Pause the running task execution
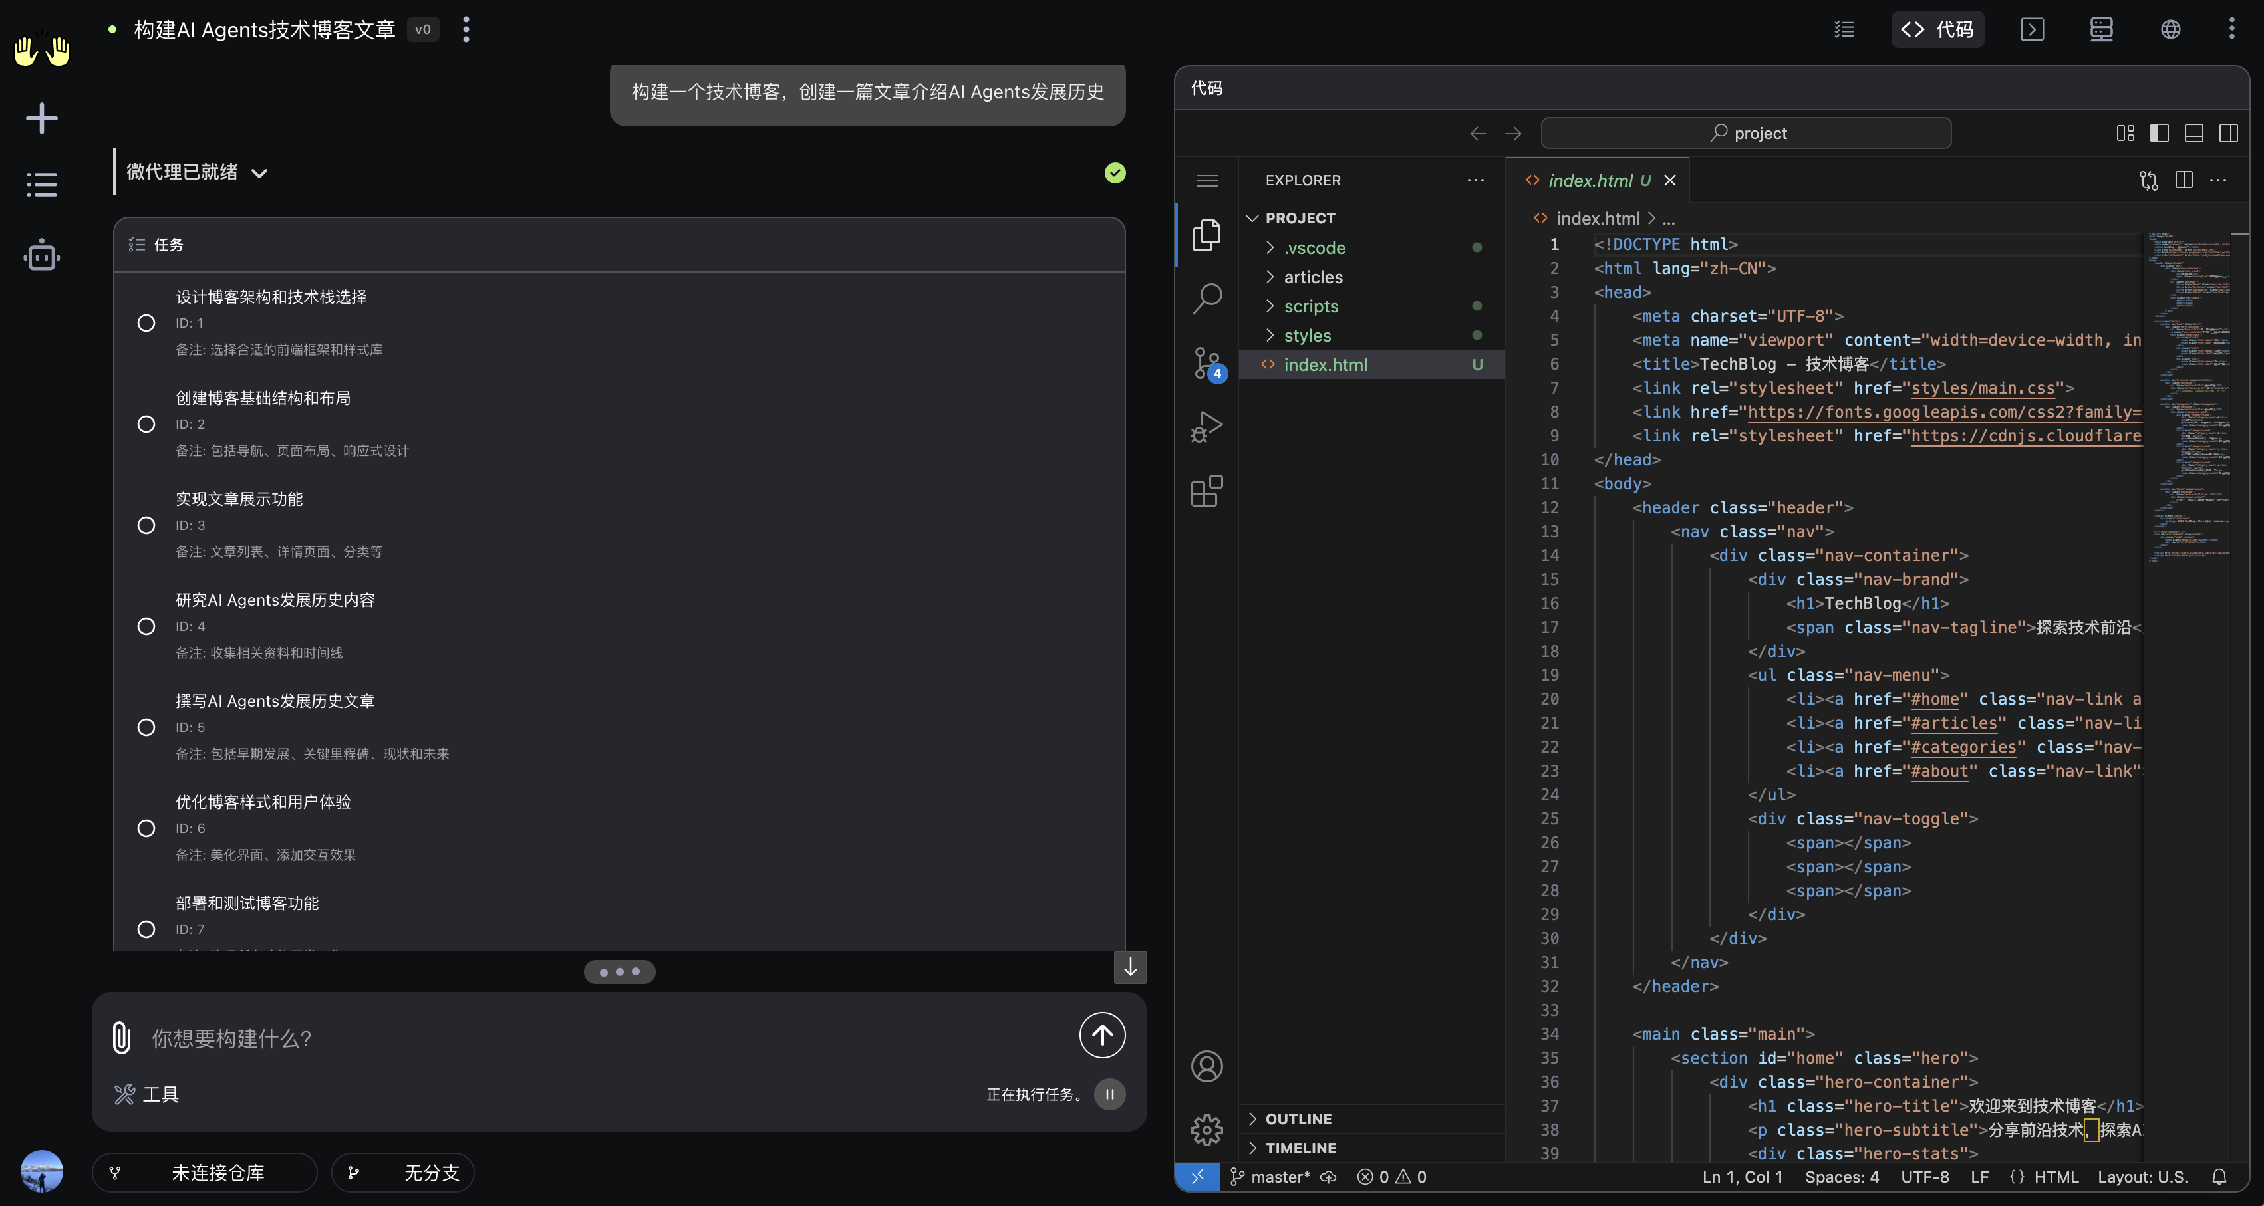2264x1206 pixels. (x=1109, y=1094)
